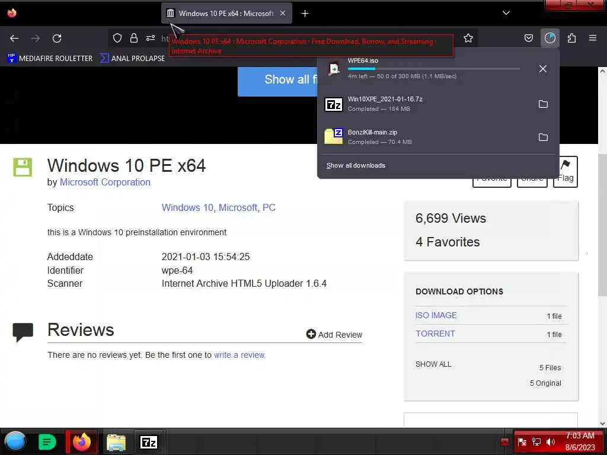
Task: Open the Firefox application menu
Action: pyautogui.click(x=593, y=38)
